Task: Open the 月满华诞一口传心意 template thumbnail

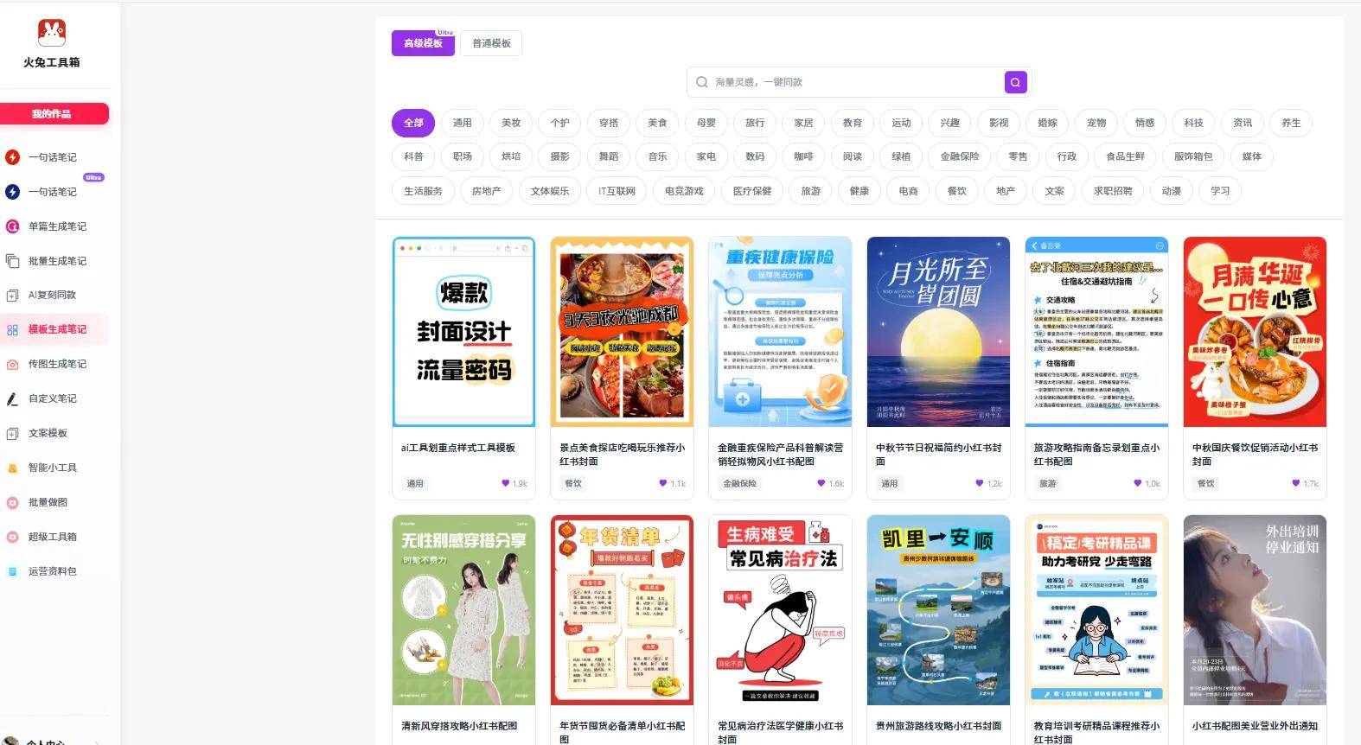Action: (1255, 332)
